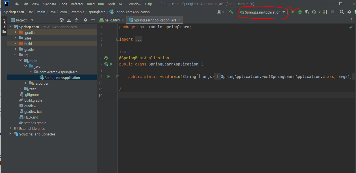This screenshot has width=356, height=173.
Task: Hide the Project panel with minus icon
Action: (92, 20)
